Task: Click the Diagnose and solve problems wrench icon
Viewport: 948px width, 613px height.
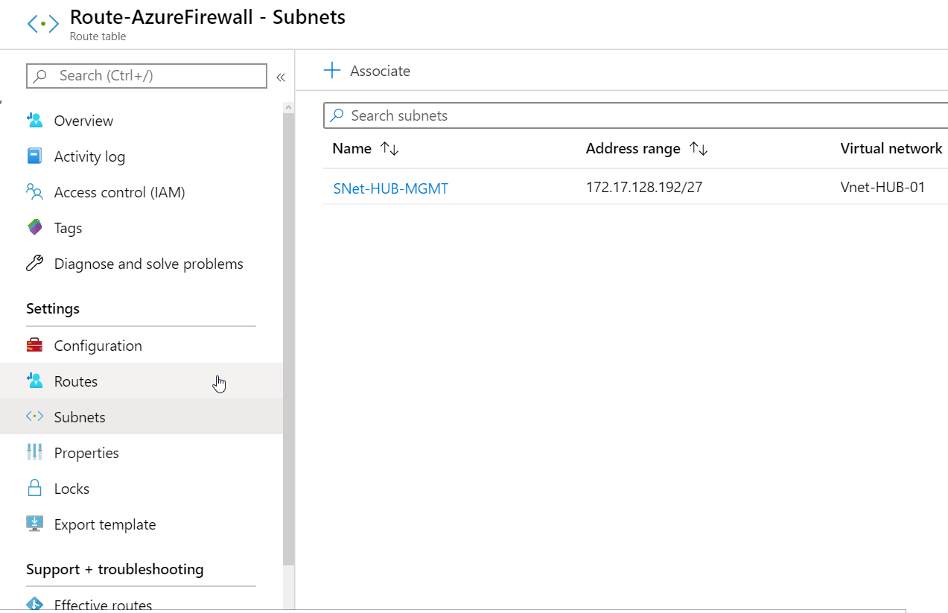Action: pos(35,264)
